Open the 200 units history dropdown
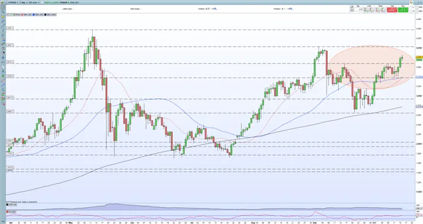 34,2
